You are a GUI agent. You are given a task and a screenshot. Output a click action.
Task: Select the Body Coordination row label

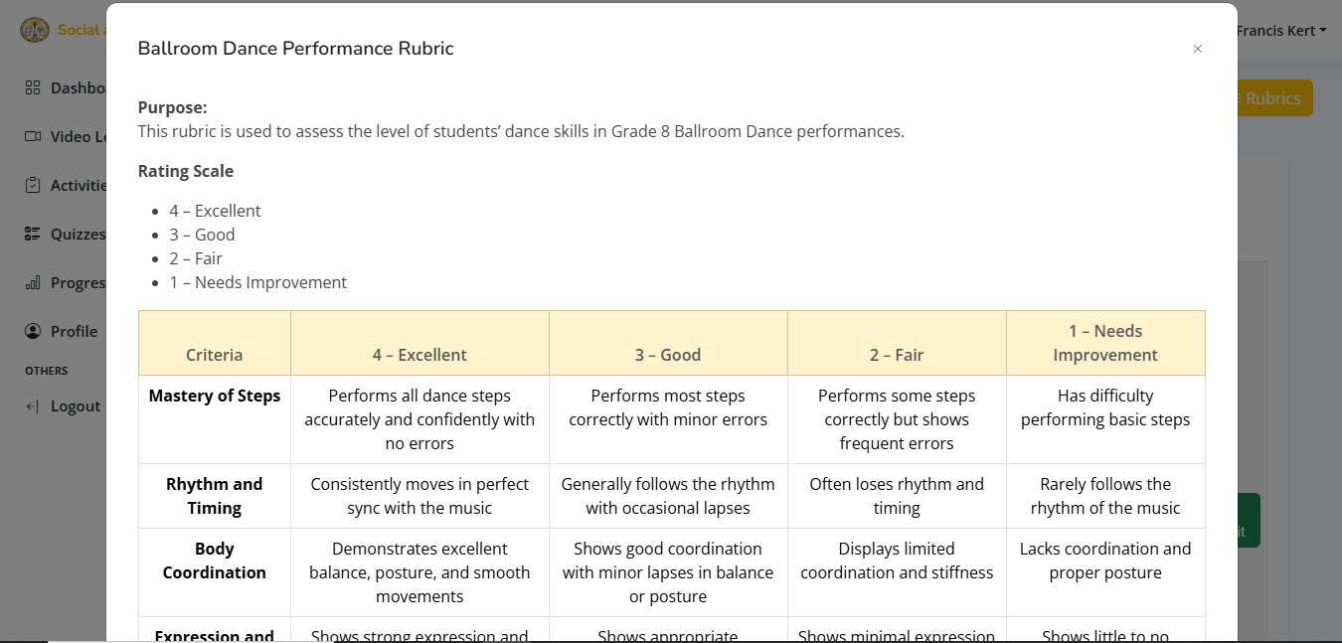(x=215, y=561)
